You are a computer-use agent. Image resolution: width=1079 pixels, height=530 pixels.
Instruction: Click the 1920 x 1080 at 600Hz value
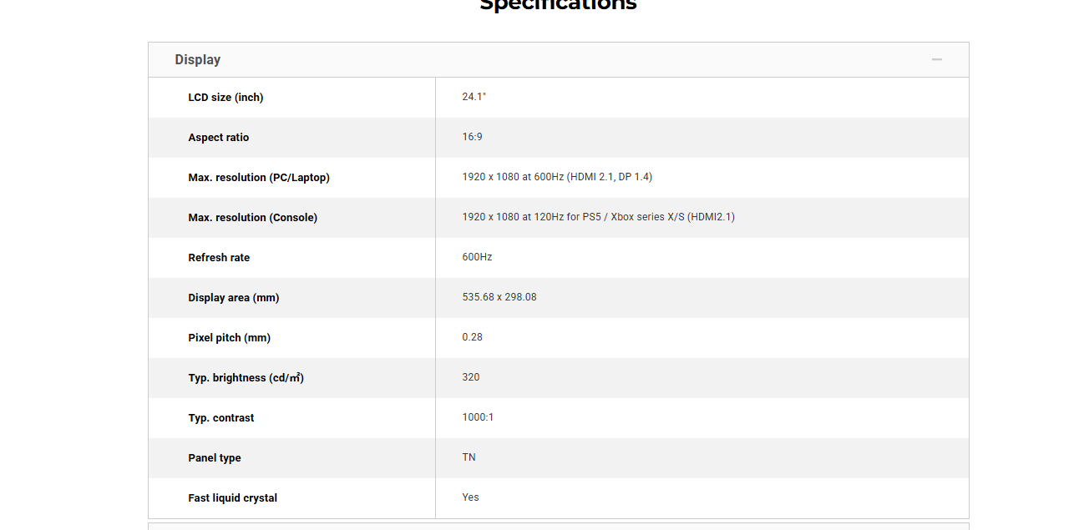557,177
